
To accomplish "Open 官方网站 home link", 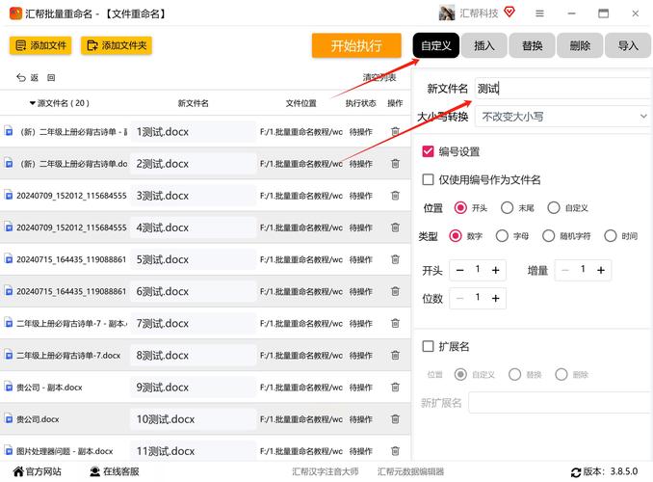I will click(x=37, y=471).
